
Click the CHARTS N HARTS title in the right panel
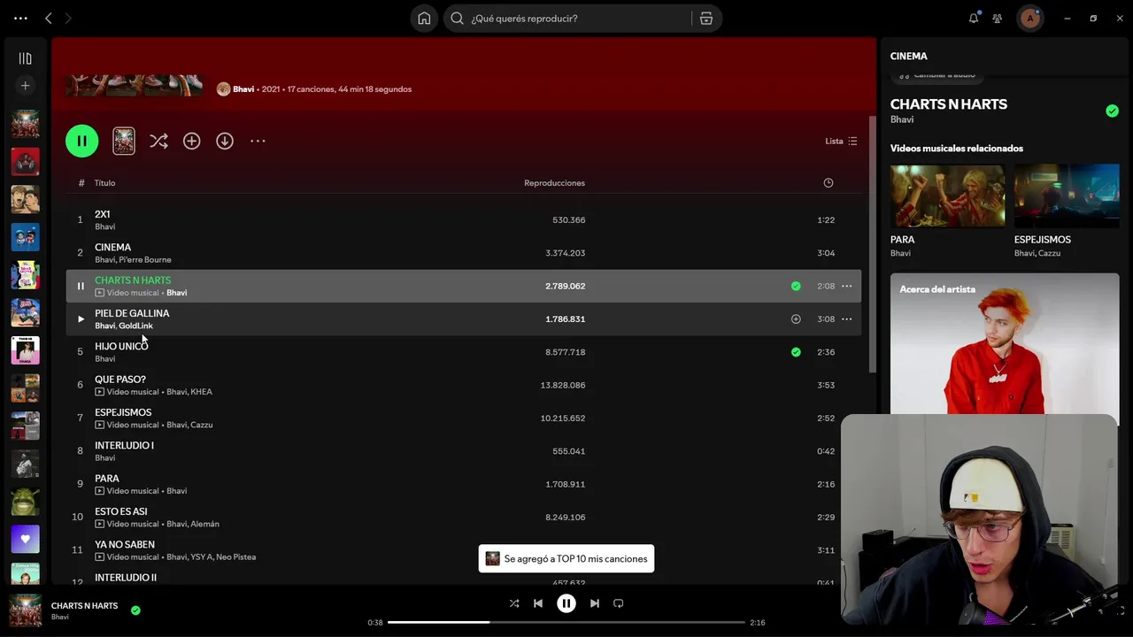coord(949,104)
